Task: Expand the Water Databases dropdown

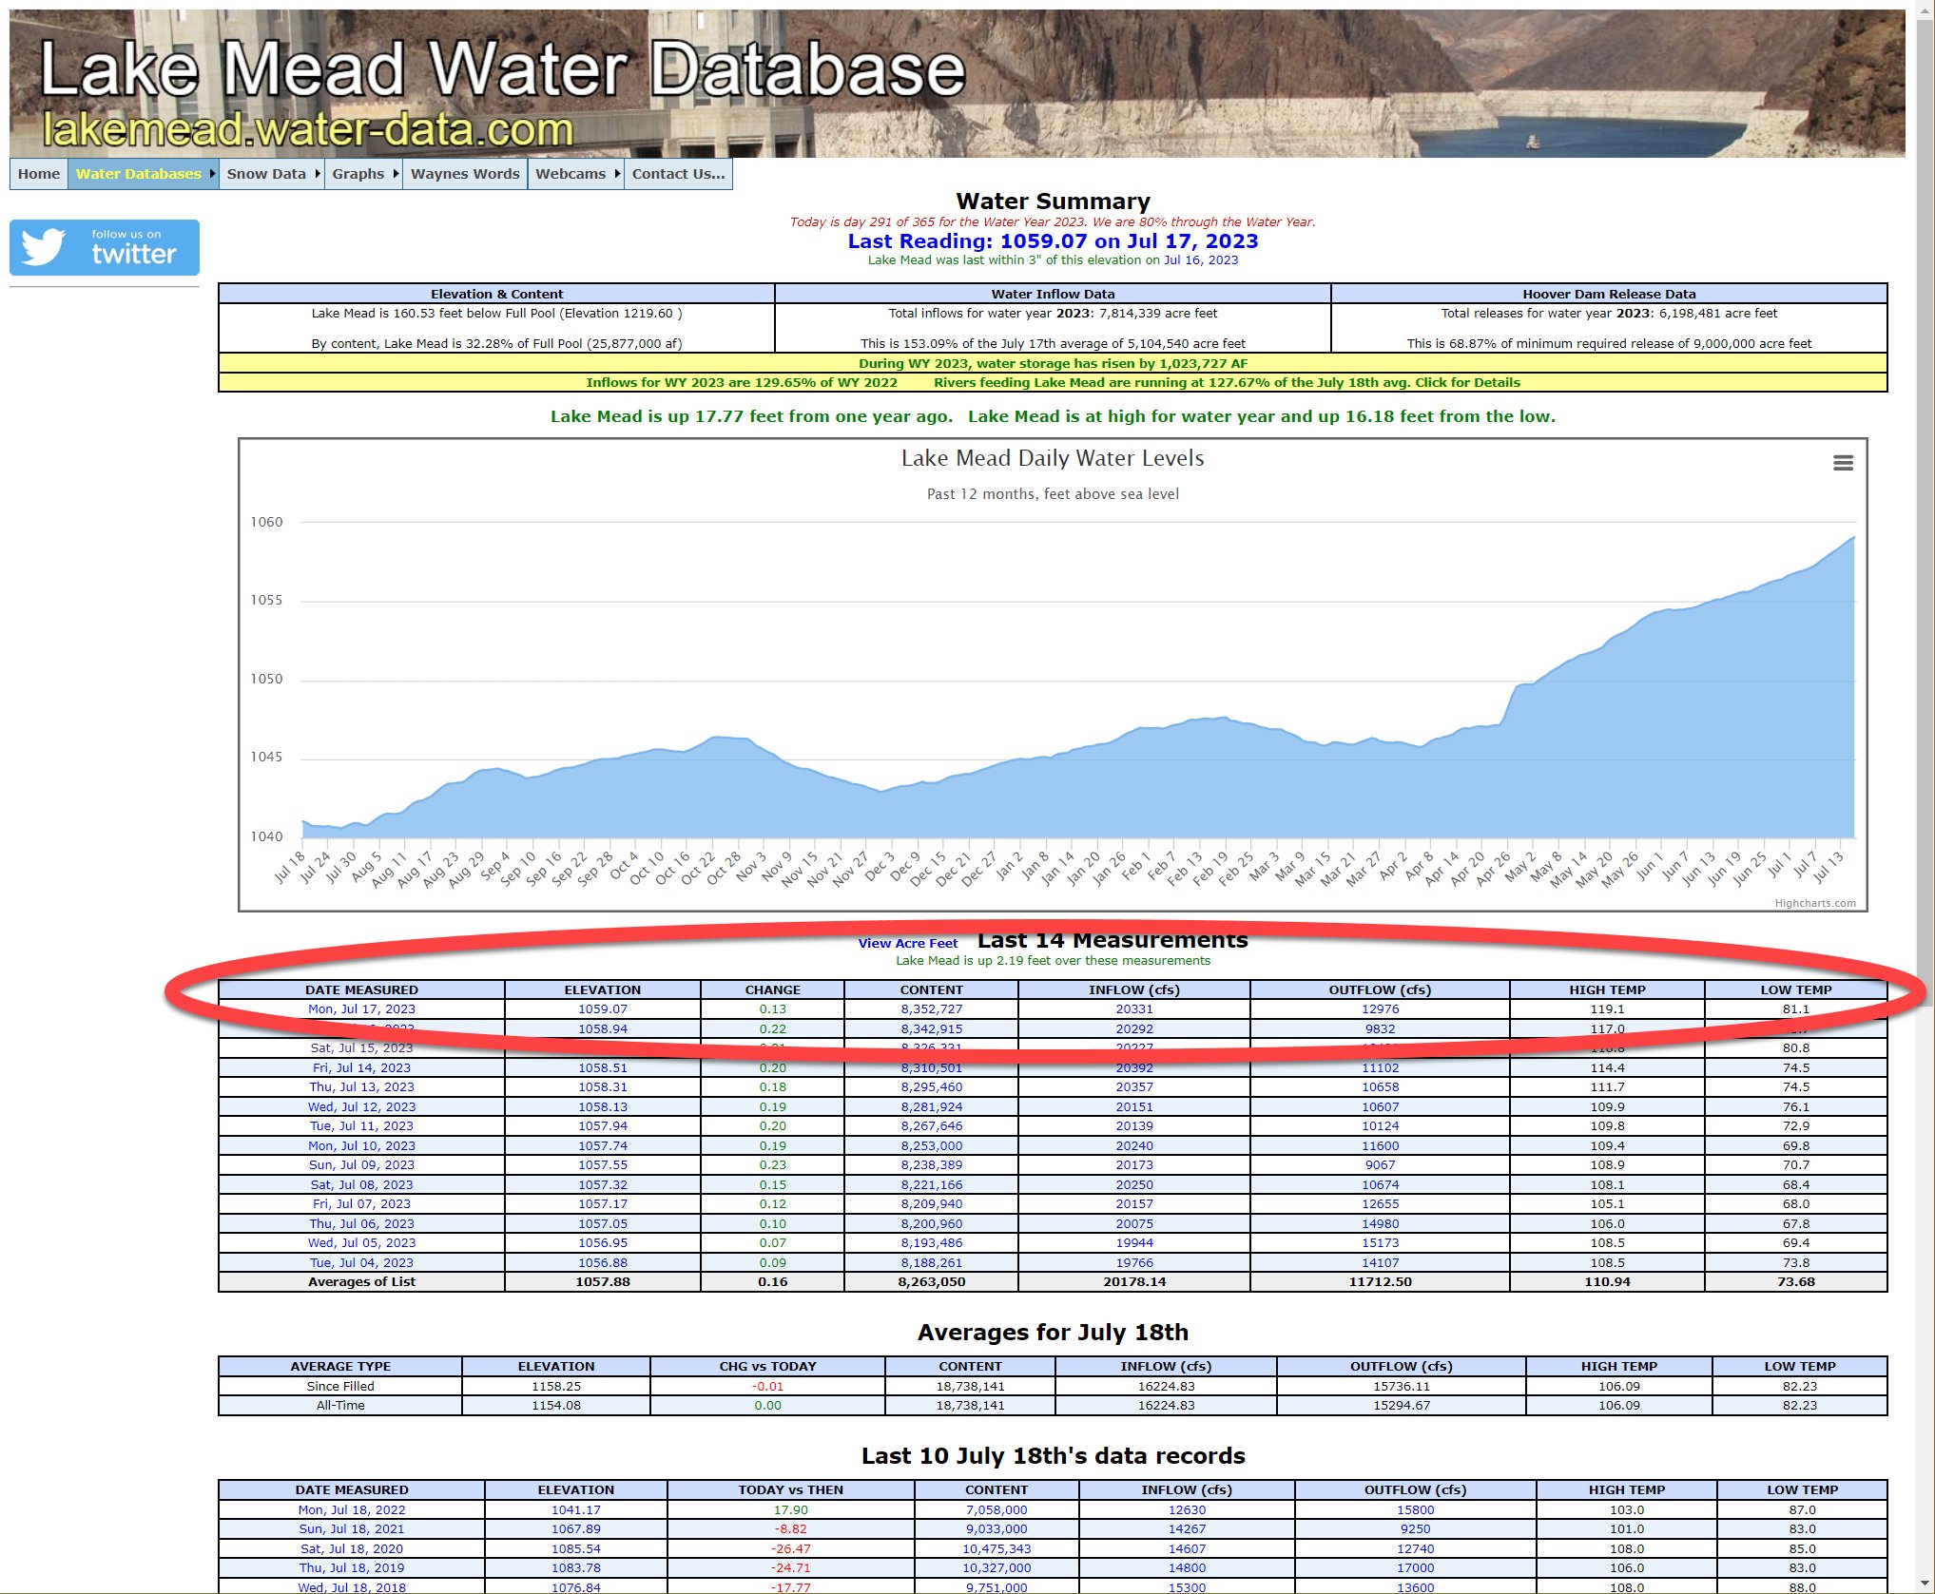Action: click(x=137, y=173)
